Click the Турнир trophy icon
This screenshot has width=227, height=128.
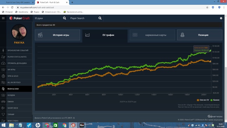3,114
